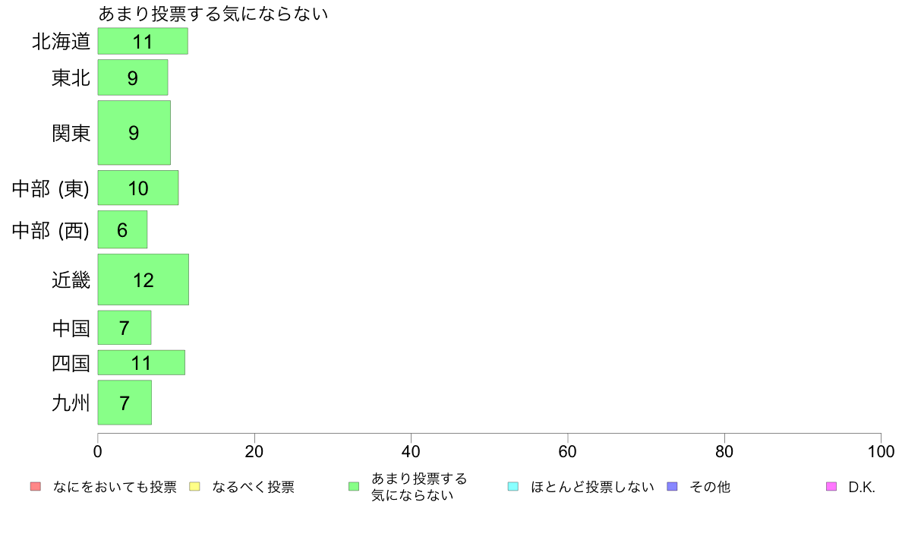Select the 北海道 bar showing 11
Viewport: 902px width, 559px height.
143,41
